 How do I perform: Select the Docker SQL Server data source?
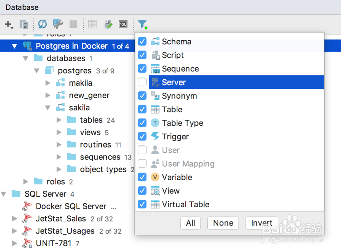point(71,207)
